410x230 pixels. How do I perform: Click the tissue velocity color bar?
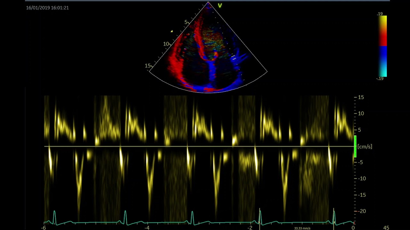click(383, 46)
